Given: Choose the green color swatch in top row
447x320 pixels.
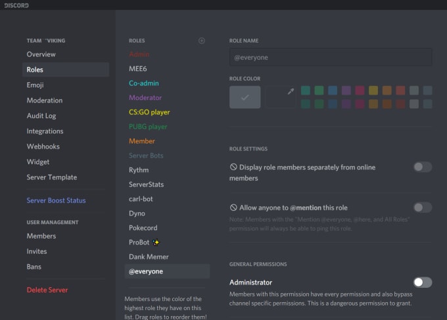Looking at the screenshot, I should click(x=319, y=91).
